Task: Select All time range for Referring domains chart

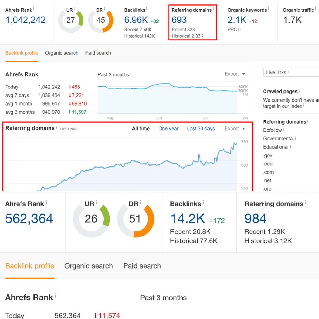Action: point(140,129)
